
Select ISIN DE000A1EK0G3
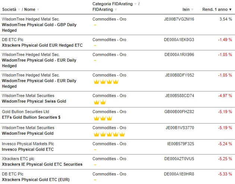(x=179, y=40)
